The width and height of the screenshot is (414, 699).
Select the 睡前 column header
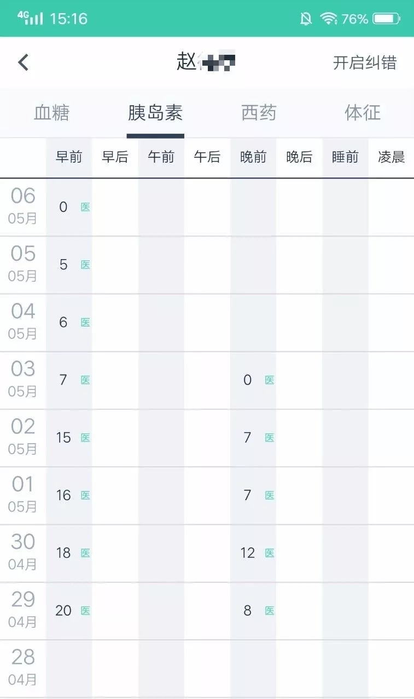pyautogui.click(x=345, y=157)
